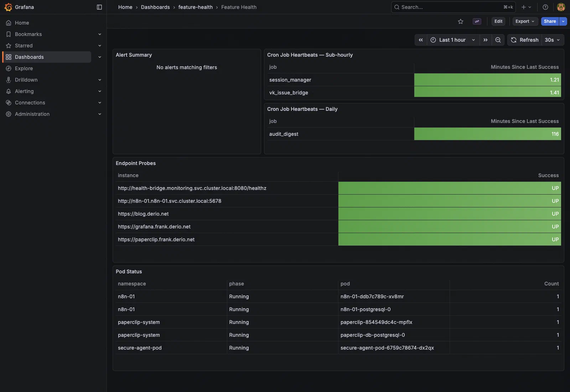The width and height of the screenshot is (570, 392).
Task: Click the https://grafana.frank.derio.net instance cell
Action: (227, 227)
